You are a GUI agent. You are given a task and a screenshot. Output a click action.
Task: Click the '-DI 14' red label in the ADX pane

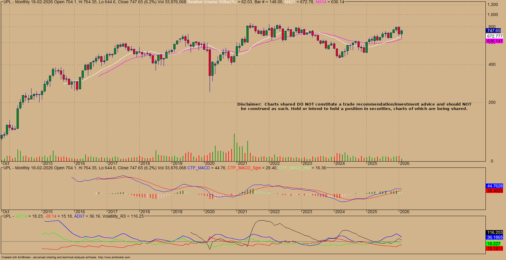pyautogui.click(x=50, y=216)
